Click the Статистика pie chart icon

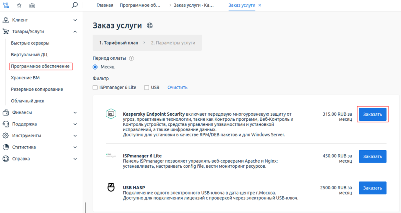point(5,147)
